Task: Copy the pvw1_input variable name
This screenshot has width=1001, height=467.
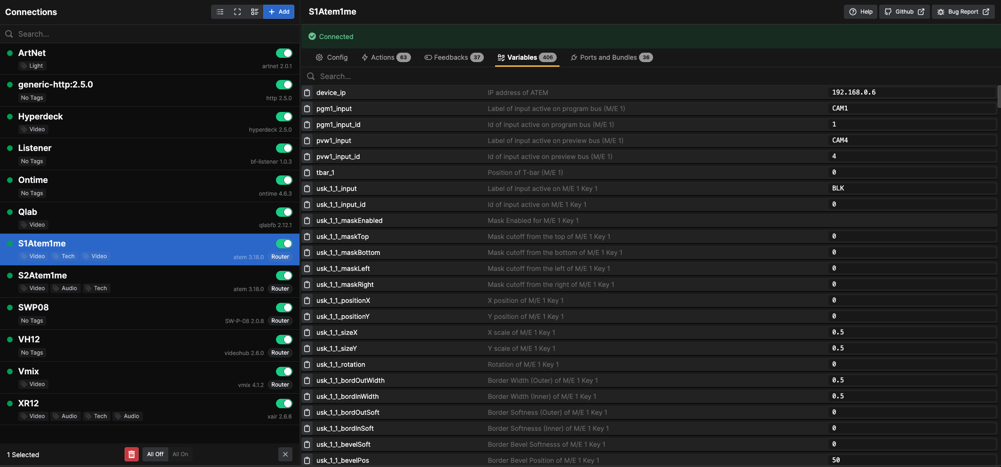Action: coord(307,141)
